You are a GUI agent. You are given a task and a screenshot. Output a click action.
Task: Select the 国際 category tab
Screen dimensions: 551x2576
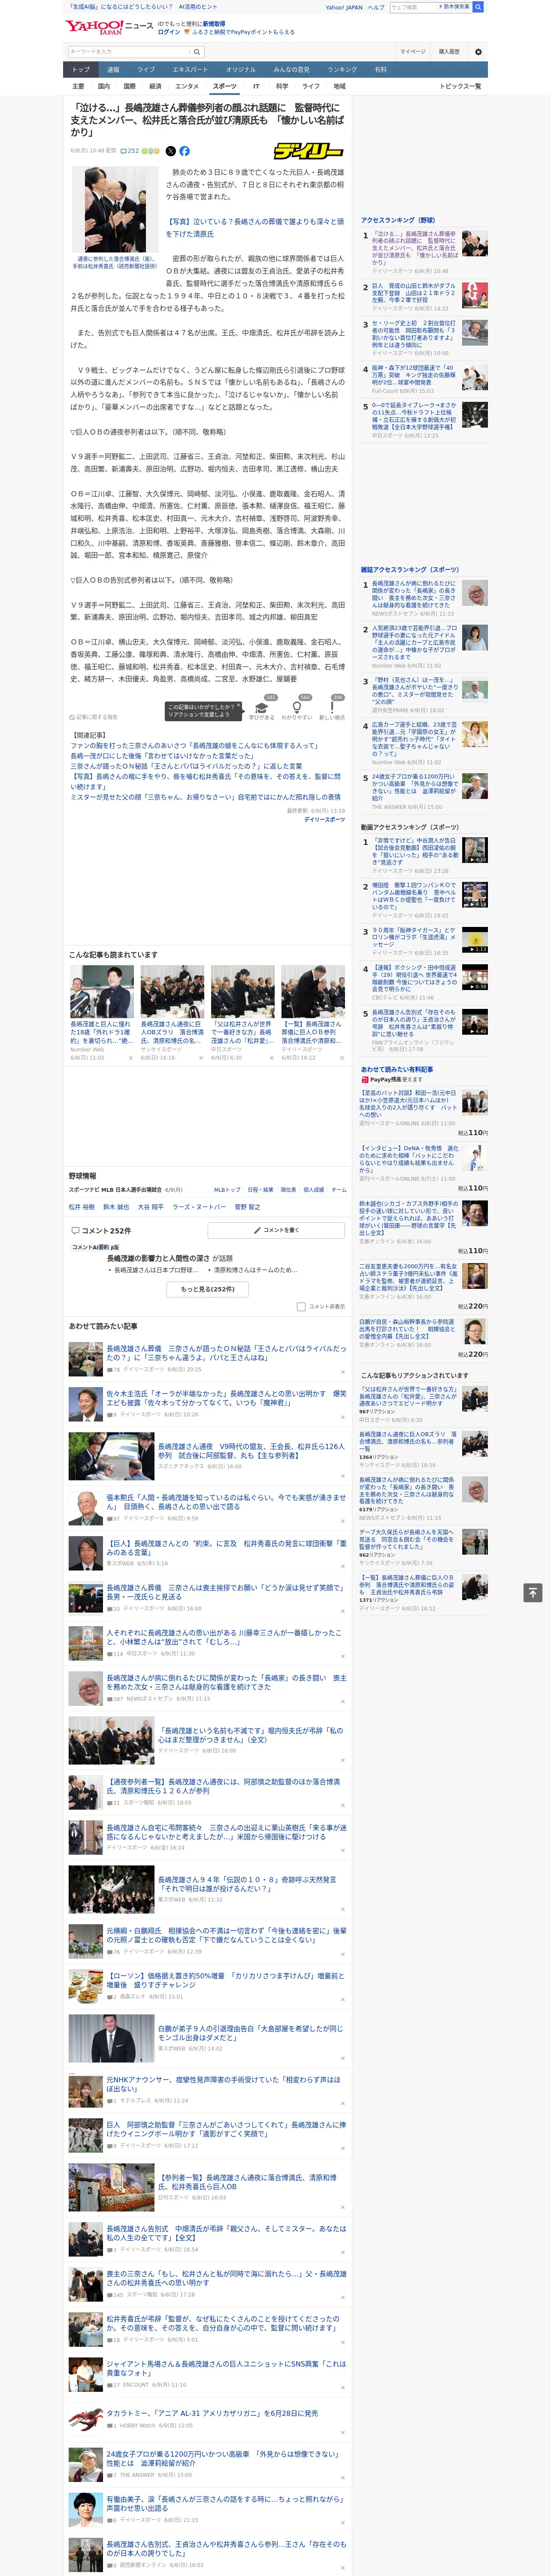pos(129,86)
